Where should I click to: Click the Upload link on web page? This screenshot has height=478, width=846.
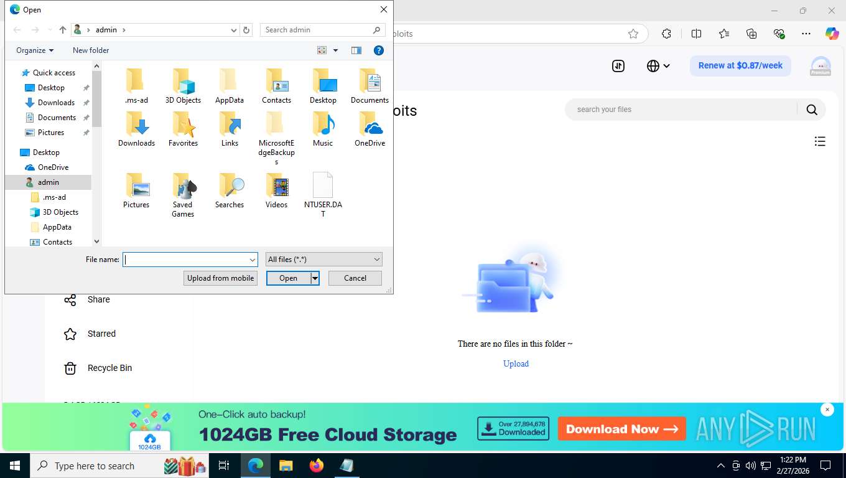(x=516, y=363)
